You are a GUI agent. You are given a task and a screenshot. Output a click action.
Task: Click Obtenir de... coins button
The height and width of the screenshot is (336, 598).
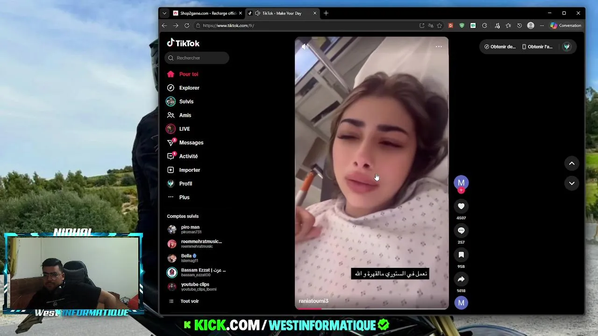click(500, 47)
